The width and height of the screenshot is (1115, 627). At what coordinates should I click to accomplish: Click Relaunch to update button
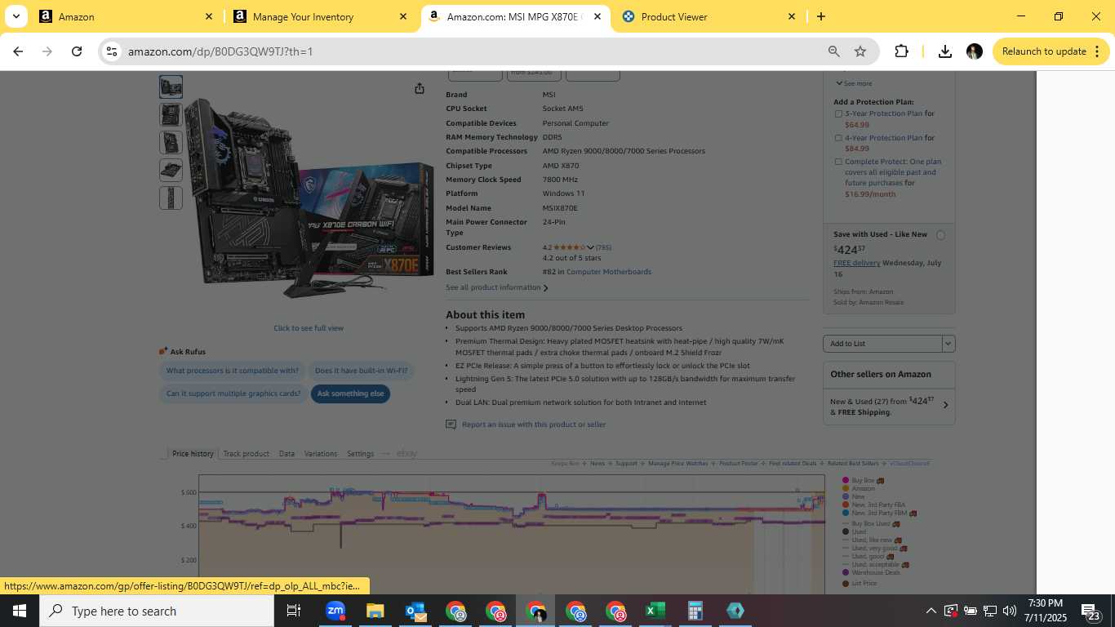[1051, 51]
